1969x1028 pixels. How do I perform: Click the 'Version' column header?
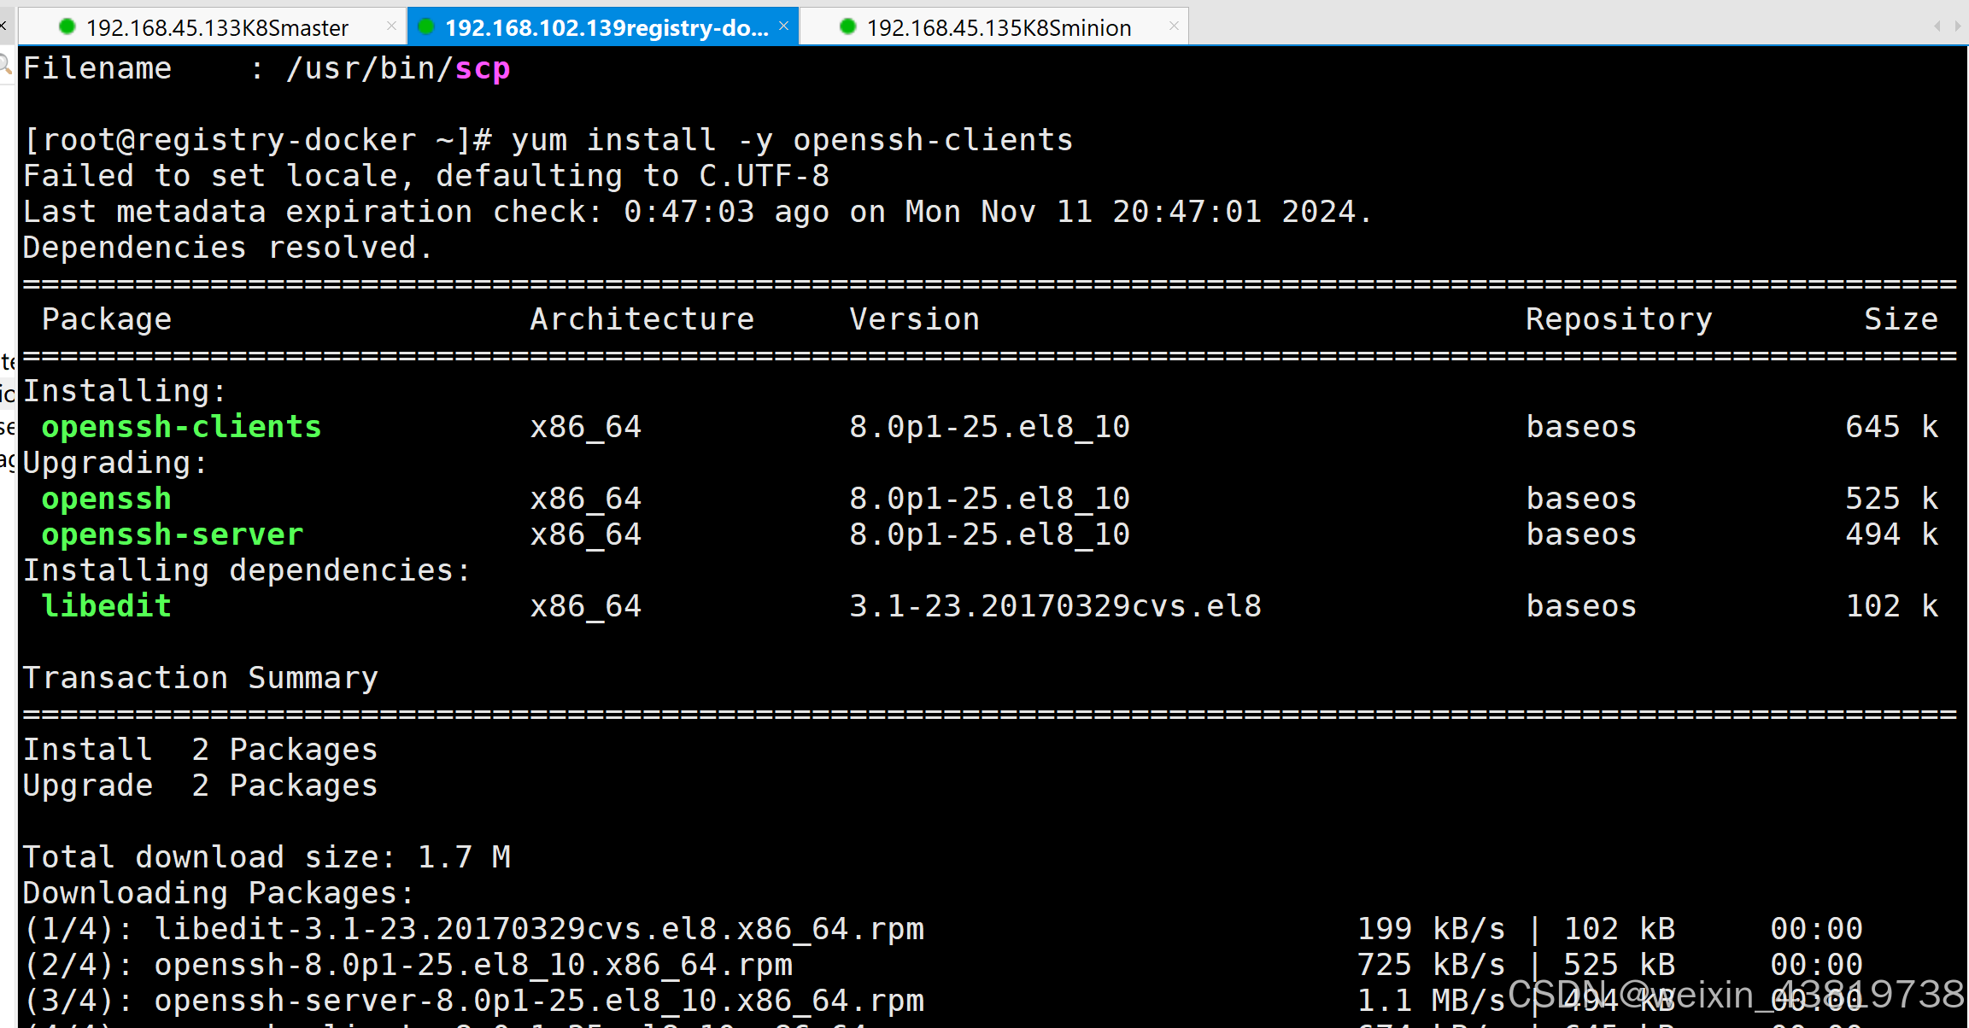[x=914, y=319]
